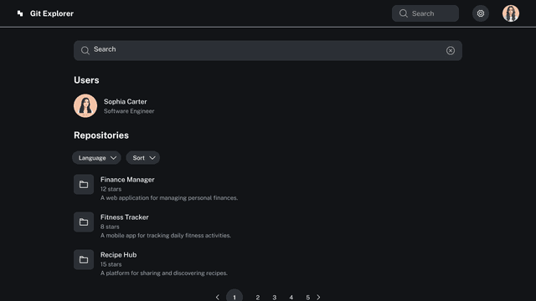Click the Git Explorer logo icon
536x301 pixels.
20,13
